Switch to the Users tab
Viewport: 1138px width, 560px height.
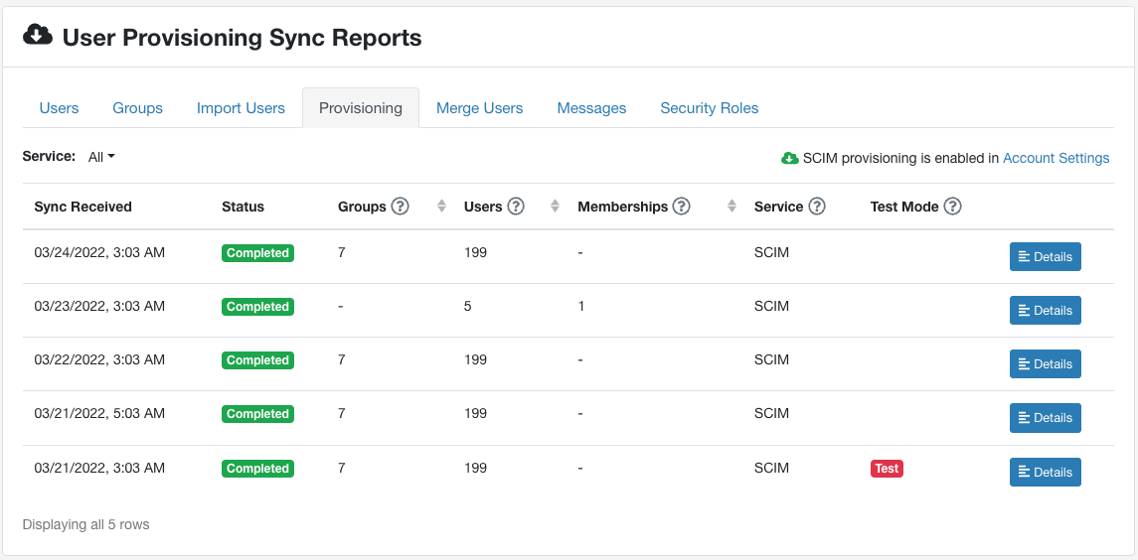(59, 108)
